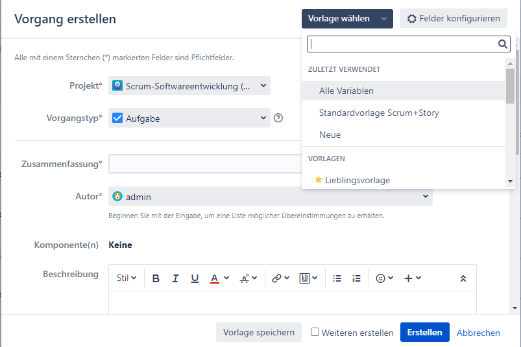
Task: Enable the 'Weiteren erstellen' checkbox
Action: pos(315,332)
